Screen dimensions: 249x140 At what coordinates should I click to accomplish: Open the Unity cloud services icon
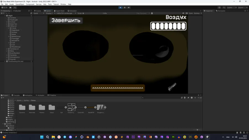(x=10, y=7)
